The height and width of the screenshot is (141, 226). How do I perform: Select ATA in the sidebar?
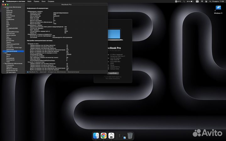8,9
